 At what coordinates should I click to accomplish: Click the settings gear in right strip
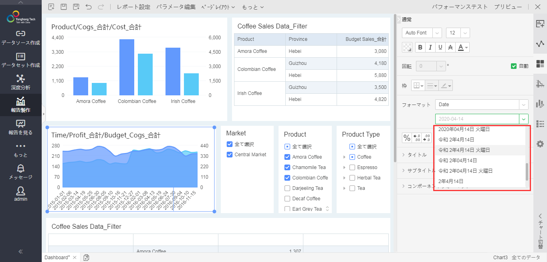[540, 144]
